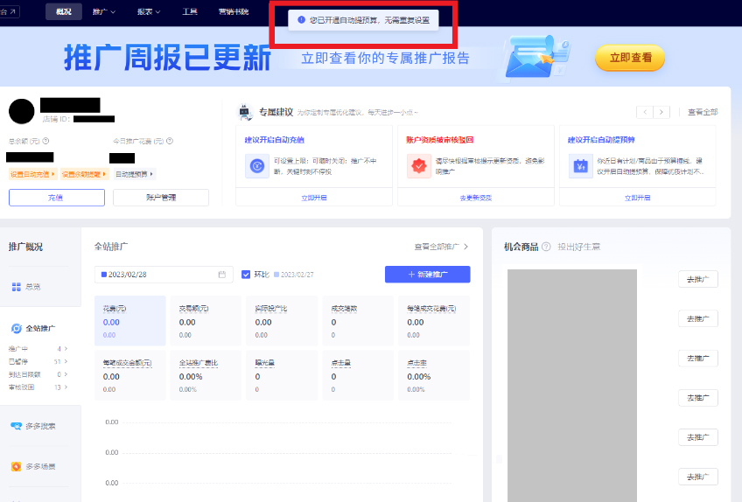Open 工具 in top navigation

pyautogui.click(x=190, y=11)
